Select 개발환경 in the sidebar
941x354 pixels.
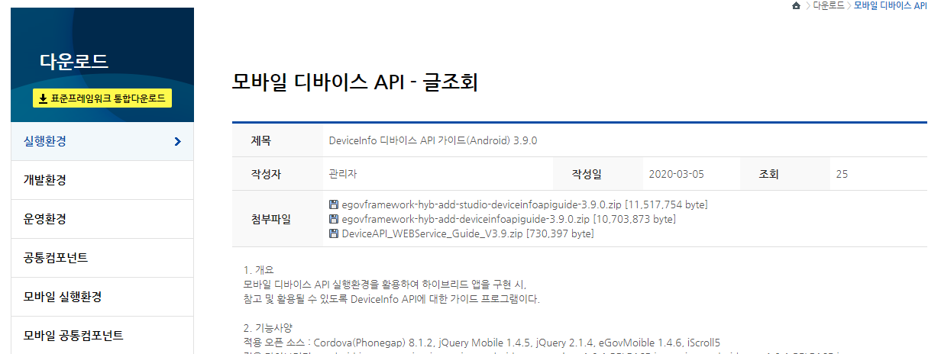pyautogui.click(x=45, y=180)
